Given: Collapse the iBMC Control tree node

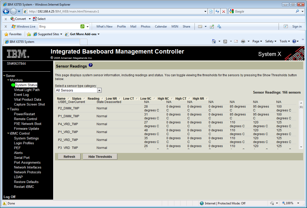Looking at the screenshot, I should [x=8, y=134].
